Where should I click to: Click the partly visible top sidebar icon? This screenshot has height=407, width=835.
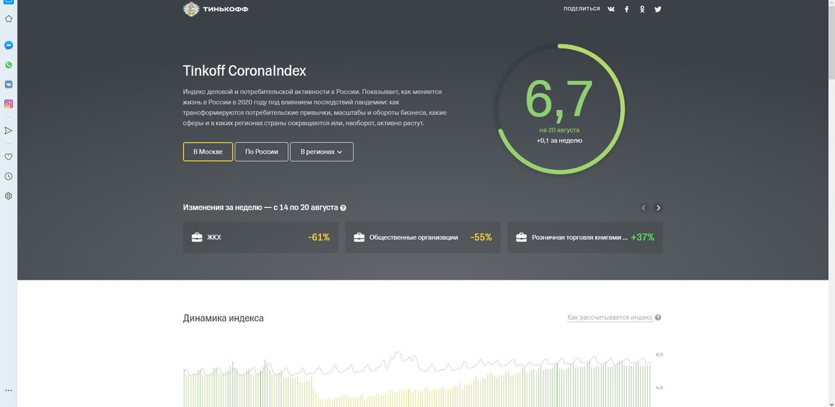[8, 2]
